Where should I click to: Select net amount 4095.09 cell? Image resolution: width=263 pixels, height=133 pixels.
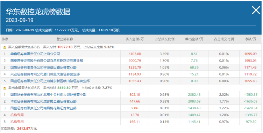pyautogui.click(x=250, y=54)
